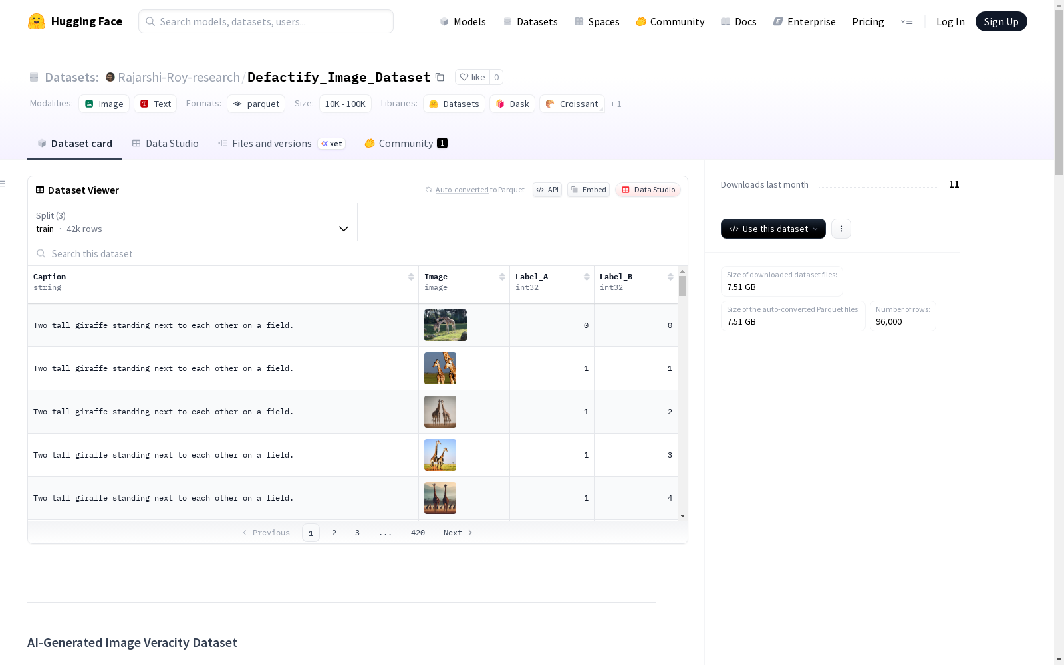Open giraffe thumbnail in the Label_B 0 row
1064x665 pixels.
point(446,325)
